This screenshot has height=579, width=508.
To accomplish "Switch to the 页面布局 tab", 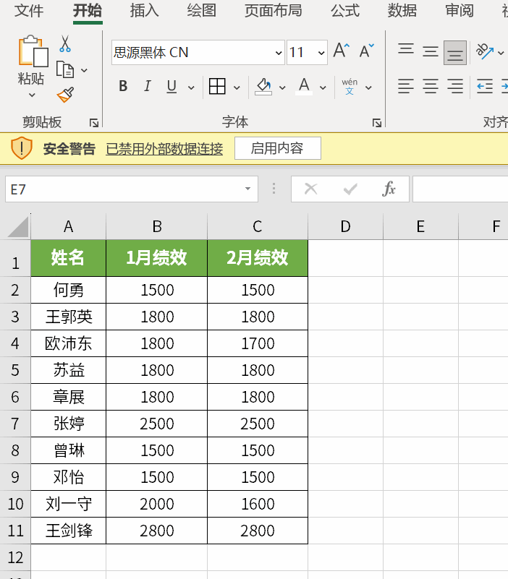I will click(274, 10).
